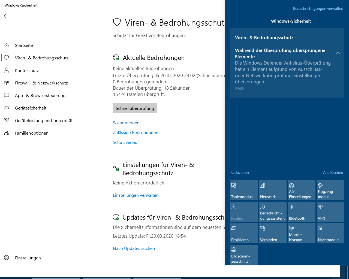The width and height of the screenshot is (349, 279).
Task: Toggle Benachrichtigungsassistent tile
Action: [x=273, y=212]
